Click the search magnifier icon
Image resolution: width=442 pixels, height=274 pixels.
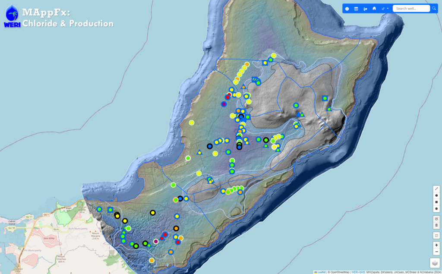click(434, 8)
